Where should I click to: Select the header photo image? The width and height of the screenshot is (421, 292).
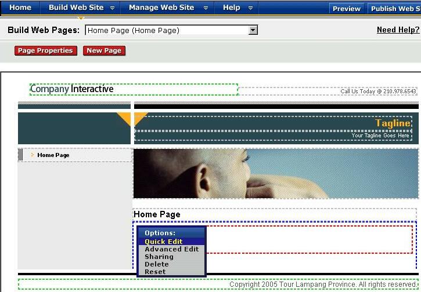[x=276, y=174]
